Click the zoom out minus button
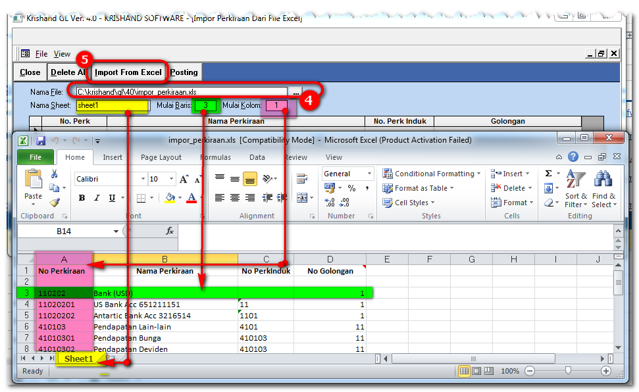 pyautogui.click(x=529, y=371)
